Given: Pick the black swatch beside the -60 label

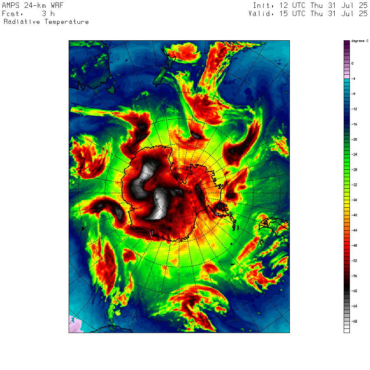Looking at the screenshot, I should [x=347, y=289].
